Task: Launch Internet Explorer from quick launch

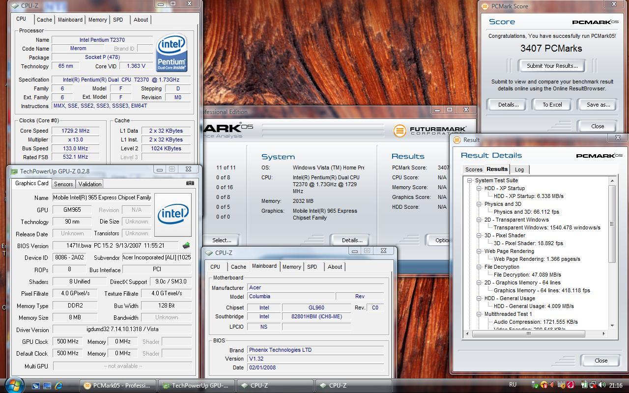Action: point(58,386)
